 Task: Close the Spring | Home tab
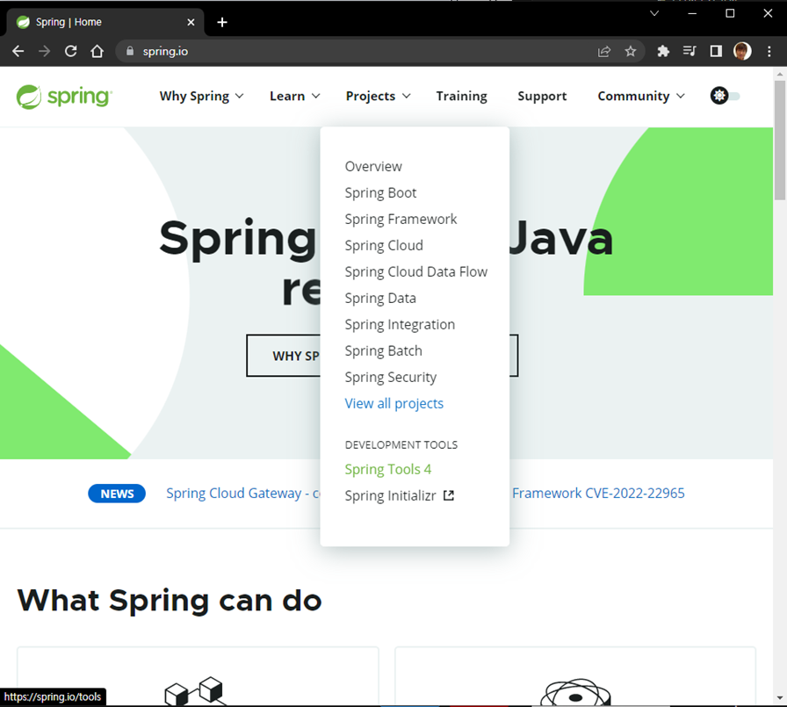[x=191, y=22]
